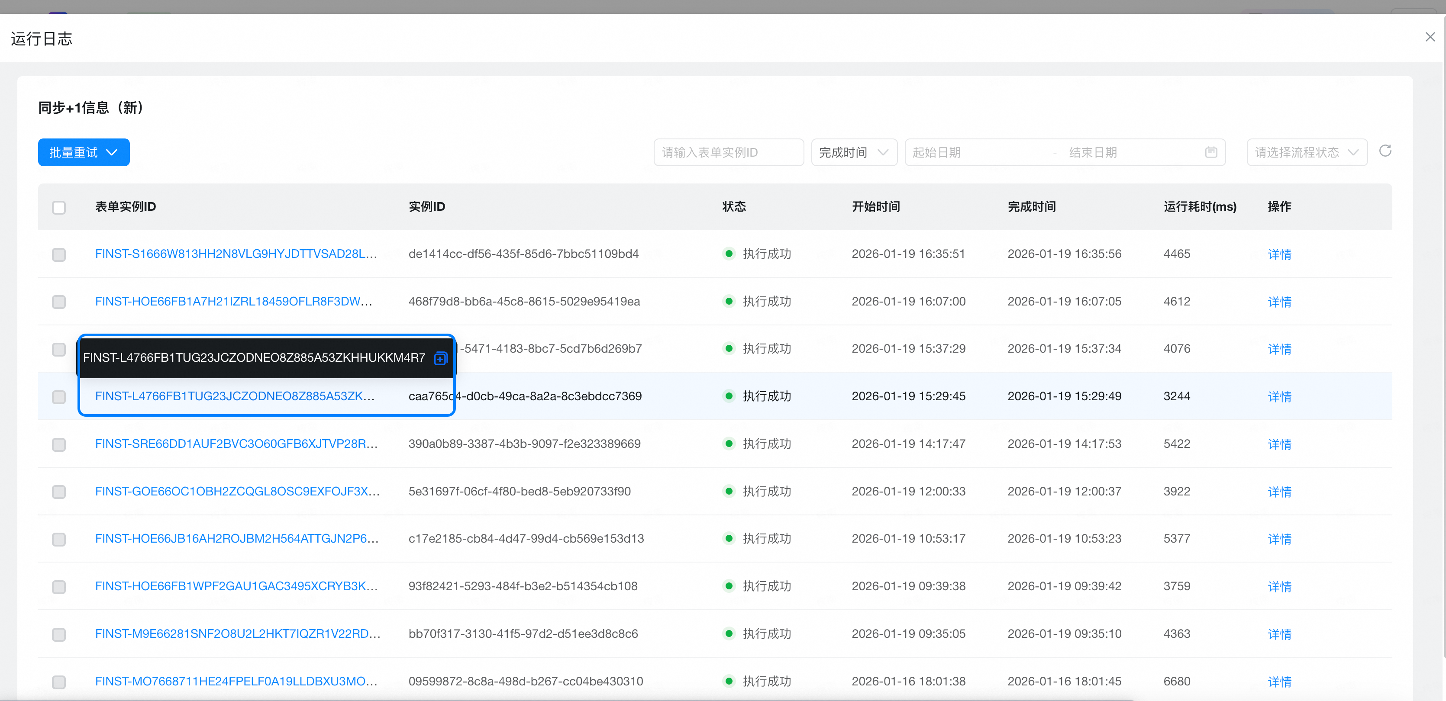View 详情 for the 3244 ms run
1446x701 pixels.
tap(1279, 397)
